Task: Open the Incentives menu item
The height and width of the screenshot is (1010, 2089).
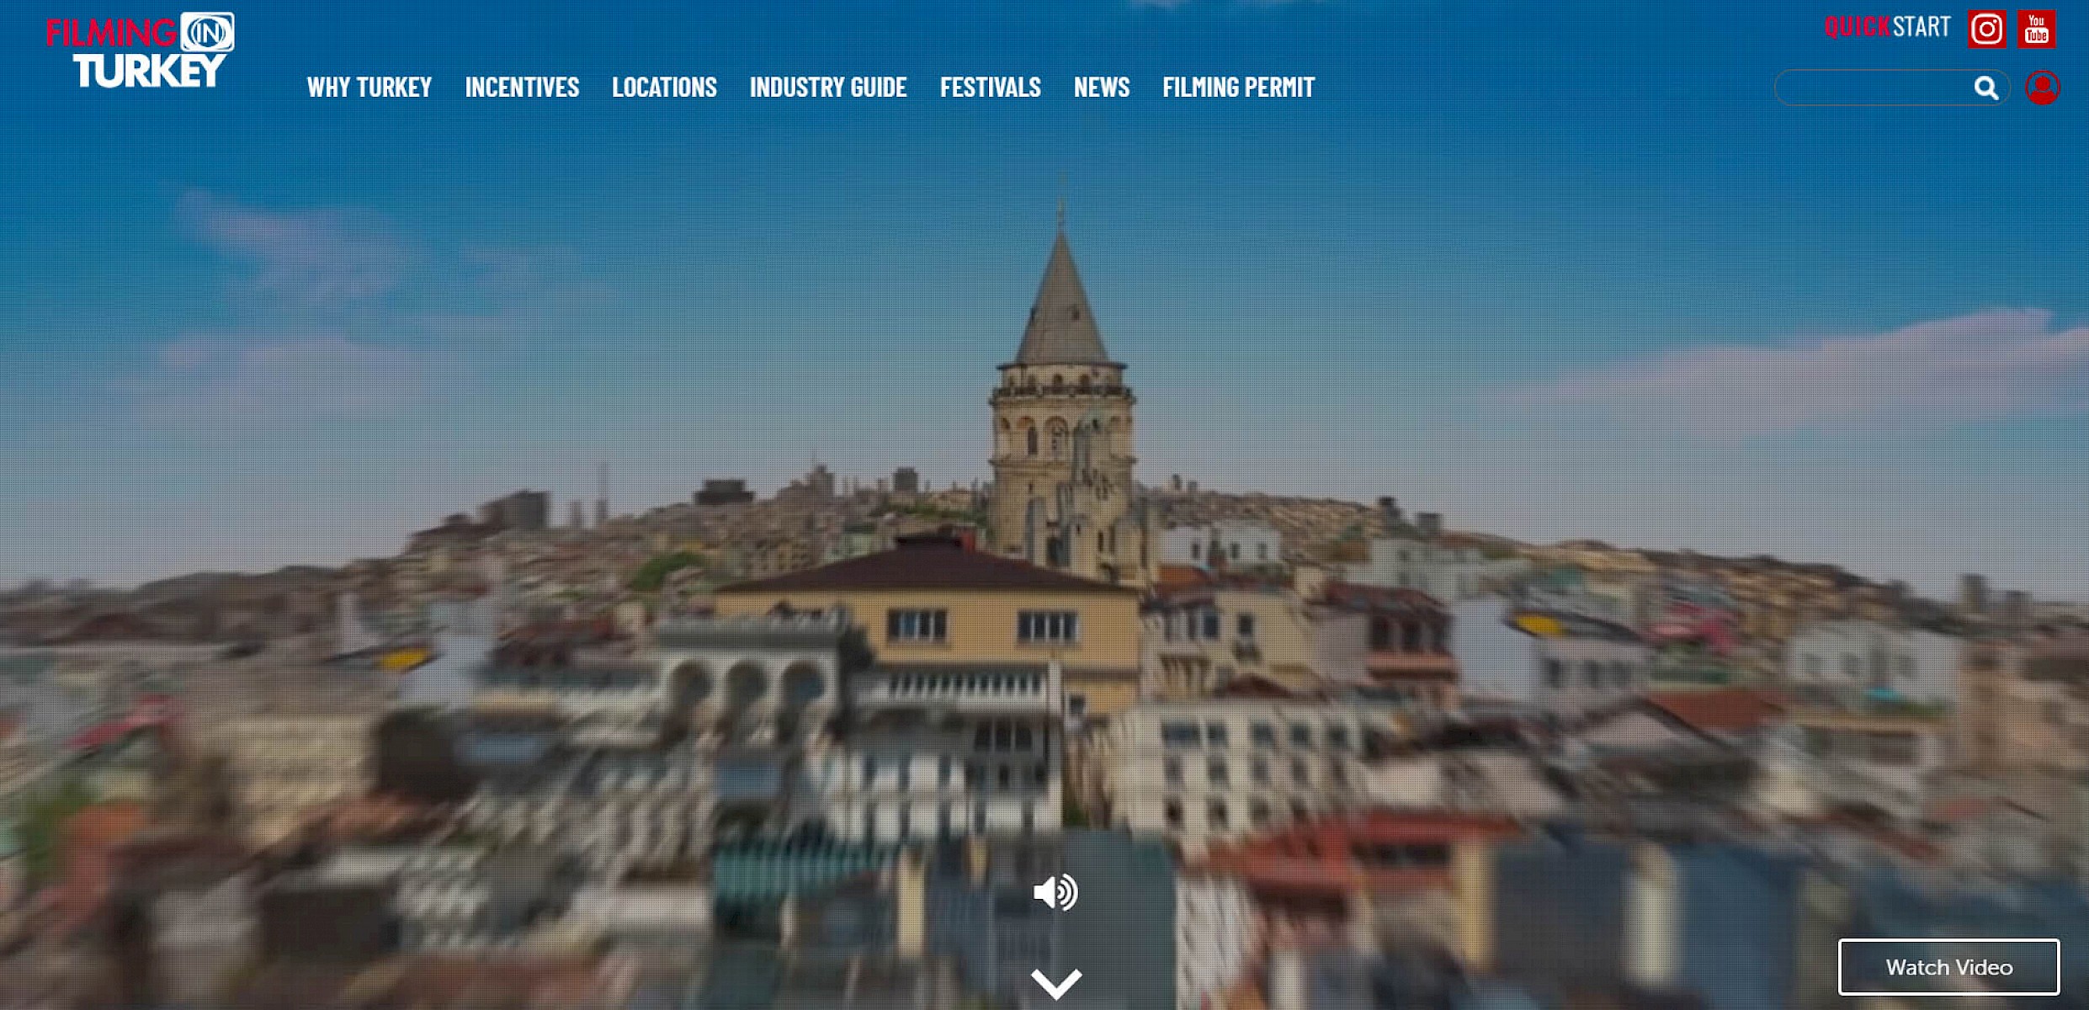Action: pos(522,88)
